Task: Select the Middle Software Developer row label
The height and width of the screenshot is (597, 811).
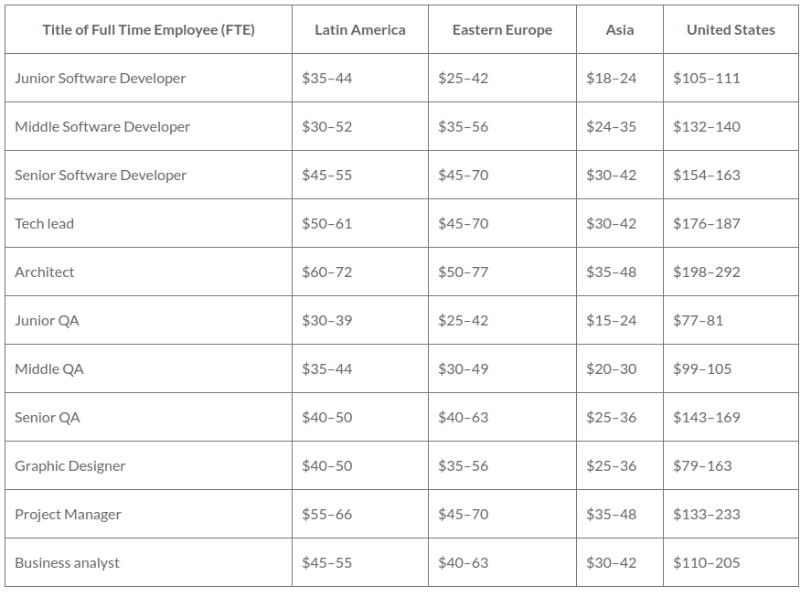Action: 102,127
